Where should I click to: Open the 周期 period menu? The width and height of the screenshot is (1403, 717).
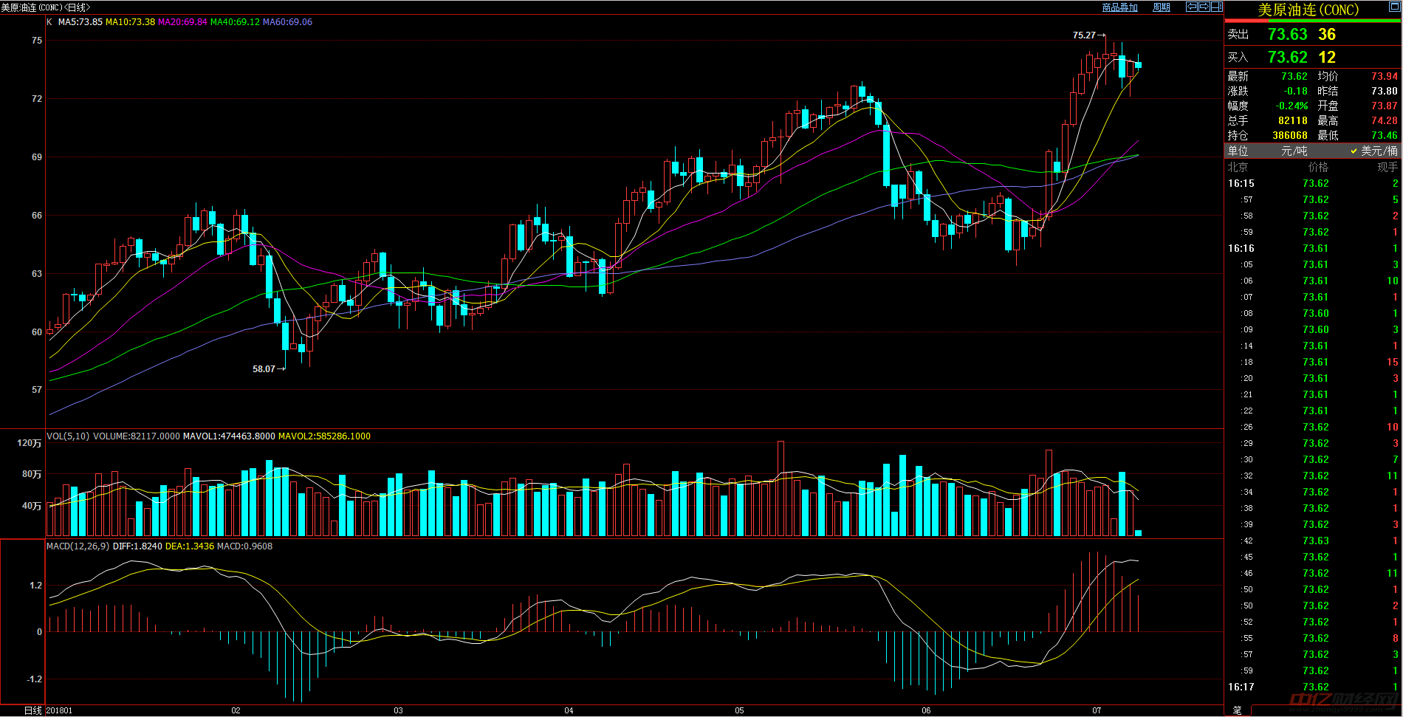(1162, 7)
